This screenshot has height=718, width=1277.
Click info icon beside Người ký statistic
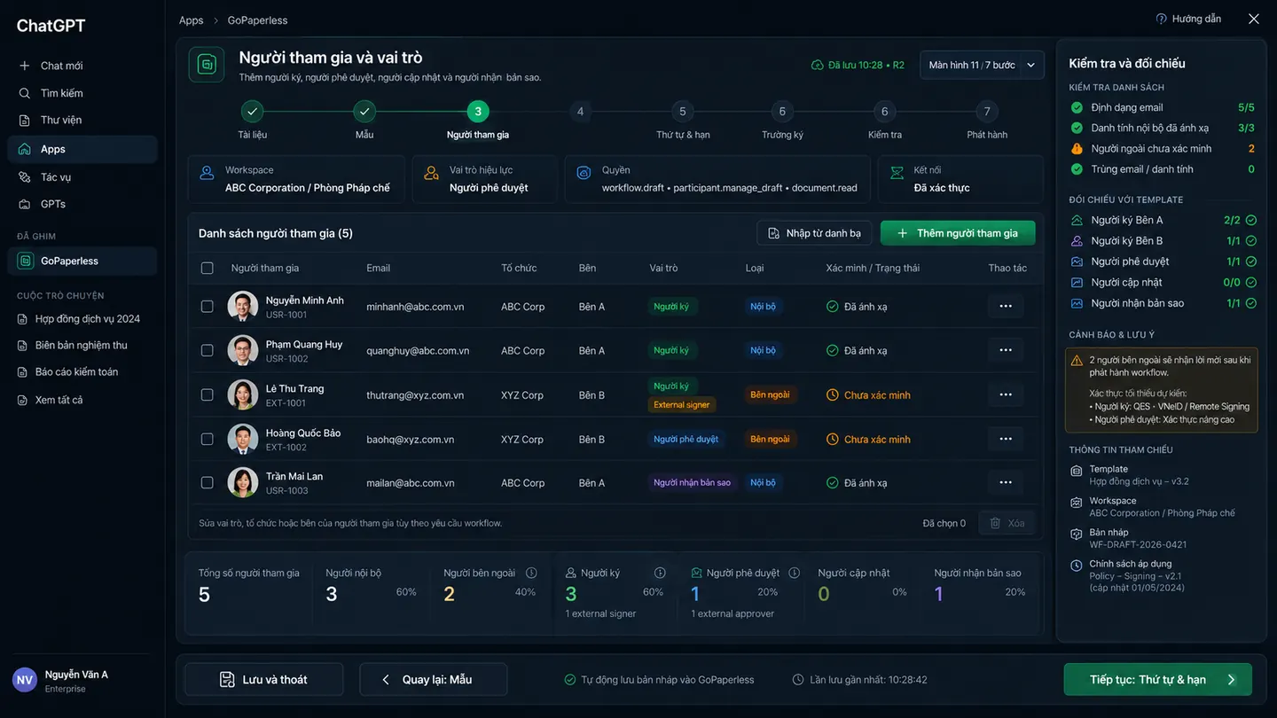point(660,573)
